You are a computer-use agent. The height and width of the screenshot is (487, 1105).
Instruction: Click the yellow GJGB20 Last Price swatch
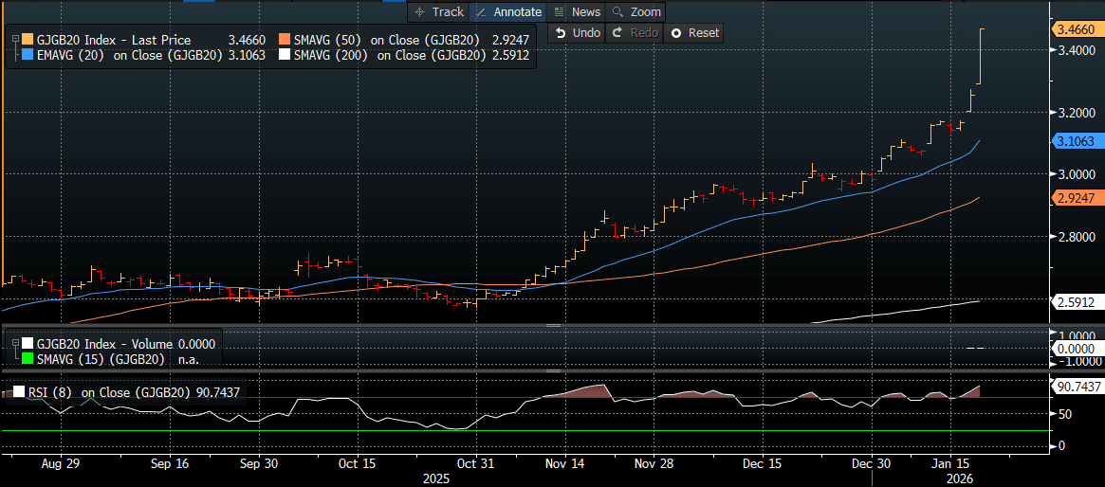click(28, 40)
